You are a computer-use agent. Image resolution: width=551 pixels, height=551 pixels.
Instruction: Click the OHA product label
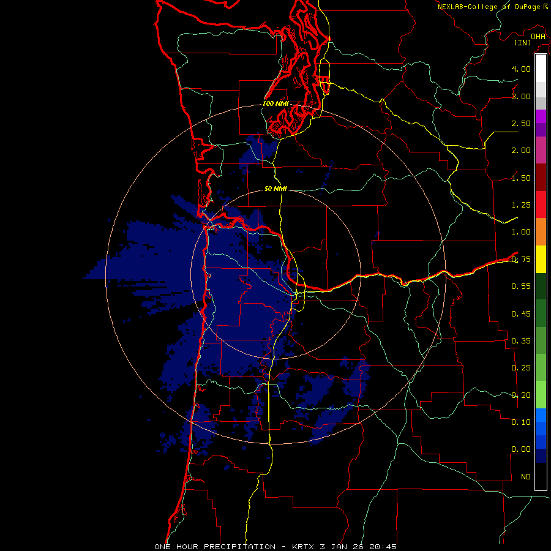click(538, 37)
